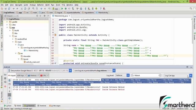The height and width of the screenshot is (110, 196).
Task: Close the MainActivity.java editor tab
Action: 69,16
